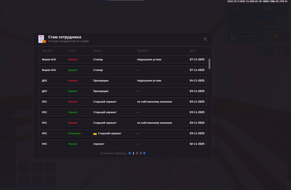
Task: Select page 1 in the pagination
Action: tap(133, 153)
